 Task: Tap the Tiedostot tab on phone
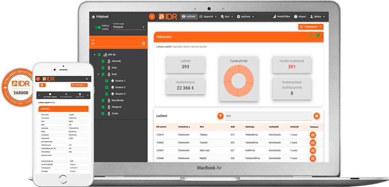80,95
